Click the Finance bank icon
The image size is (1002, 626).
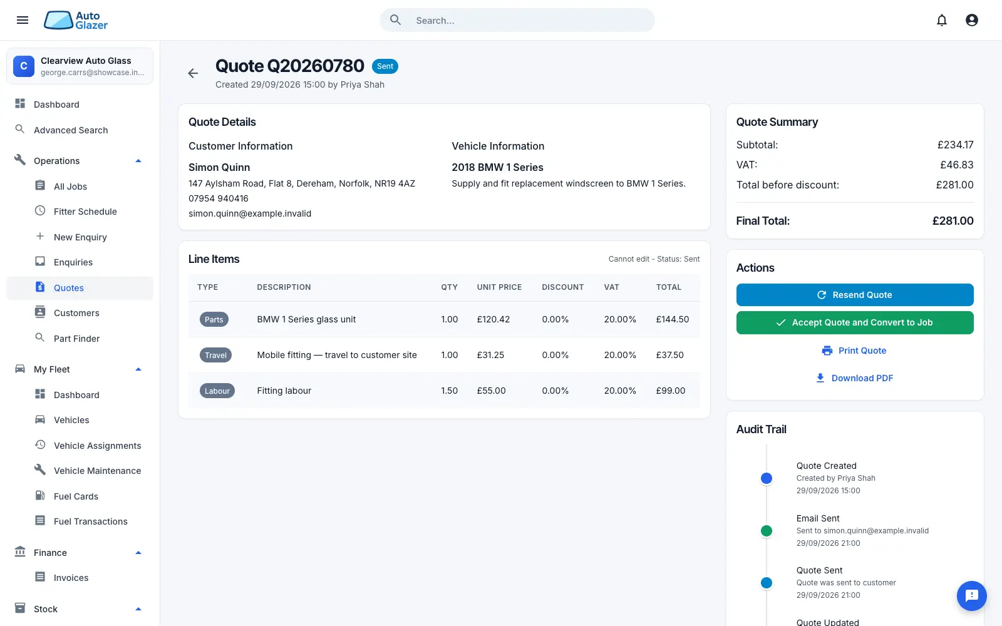[20, 552]
